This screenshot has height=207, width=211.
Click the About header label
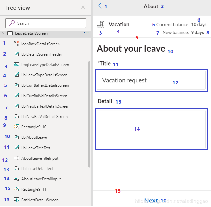point(151,6)
